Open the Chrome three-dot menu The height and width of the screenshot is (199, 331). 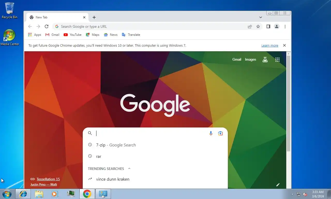click(285, 26)
